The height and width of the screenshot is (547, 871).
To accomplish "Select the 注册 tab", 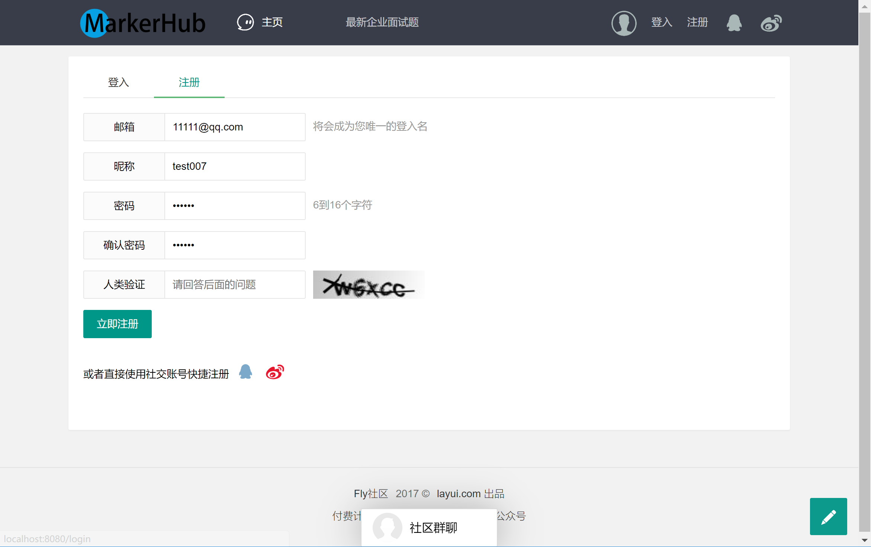I will coord(189,82).
